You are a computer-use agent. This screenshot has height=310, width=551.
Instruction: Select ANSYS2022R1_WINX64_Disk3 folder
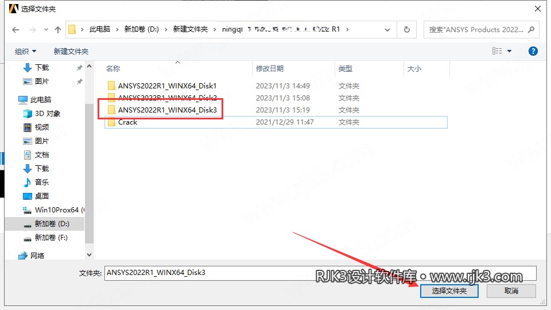point(167,110)
